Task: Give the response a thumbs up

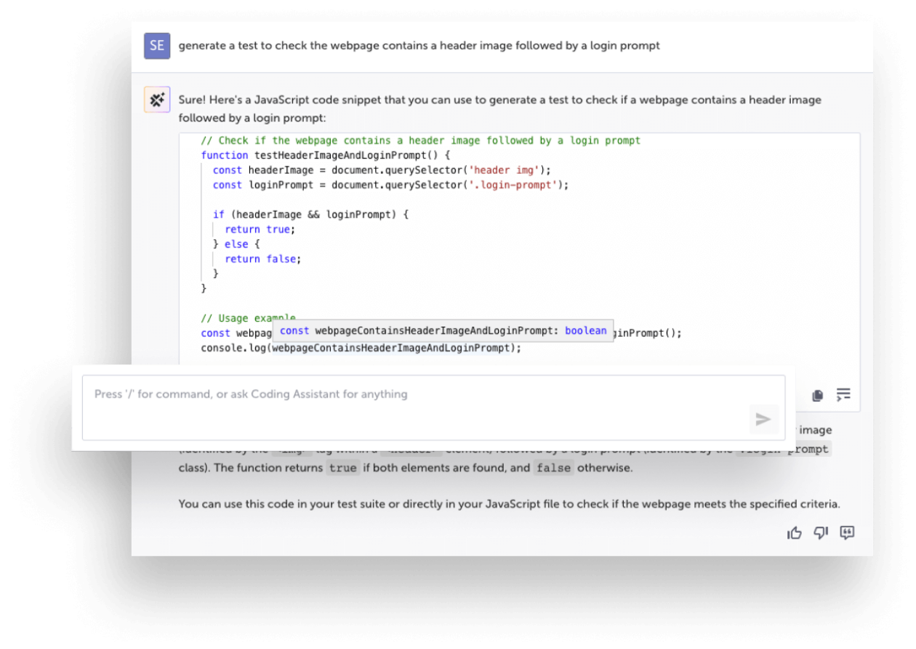Action: (x=795, y=533)
